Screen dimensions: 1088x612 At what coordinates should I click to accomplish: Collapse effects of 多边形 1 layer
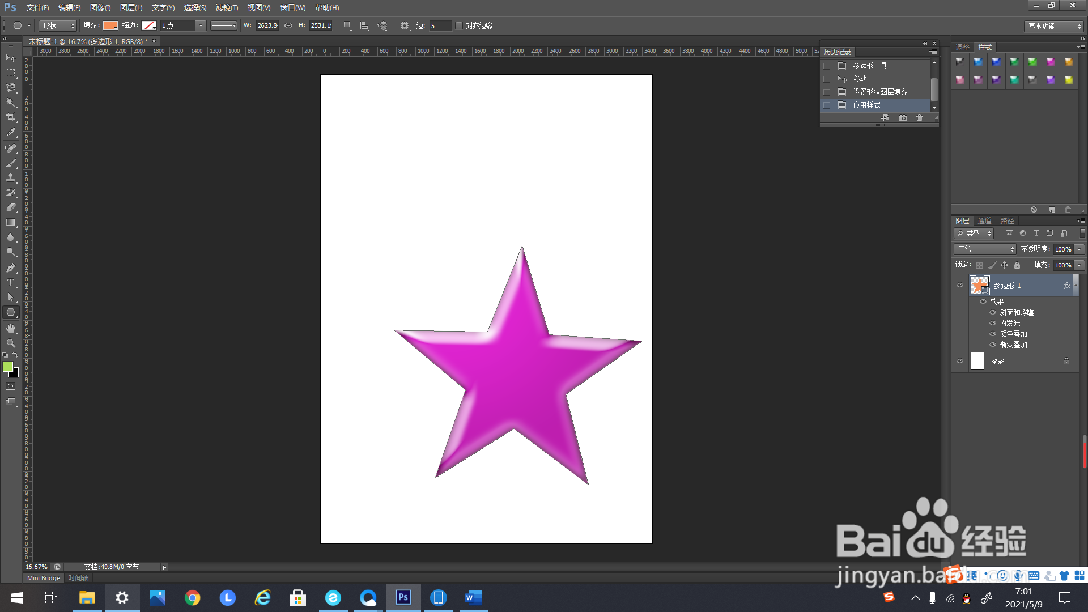1076,286
